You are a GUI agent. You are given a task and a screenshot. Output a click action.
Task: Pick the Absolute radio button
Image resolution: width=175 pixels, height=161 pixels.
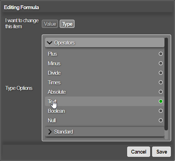tap(161, 92)
